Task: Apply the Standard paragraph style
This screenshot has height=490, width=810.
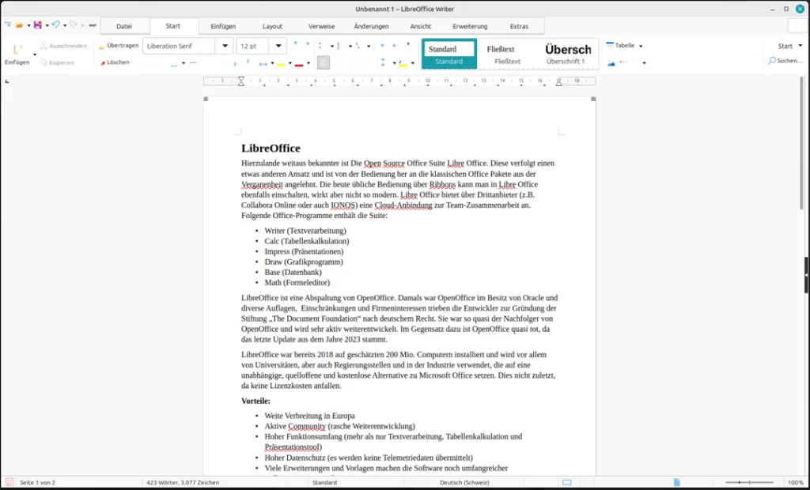Action: click(x=449, y=54)
